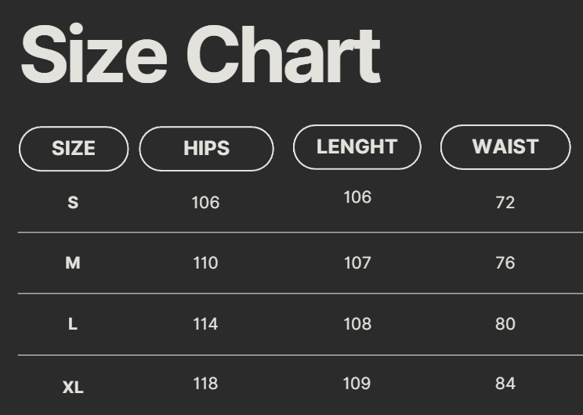The height and width of the screenshot is (415, 583).
Task: Choose the XL size row label
Action: point(73,387)
